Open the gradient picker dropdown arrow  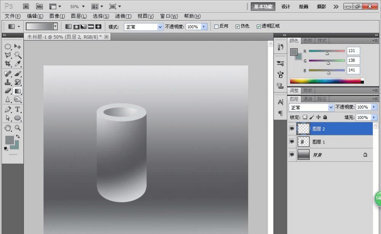click(x=56, y=27)
